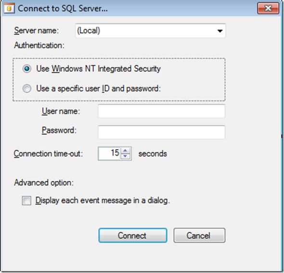Expand the Server name dropdown arrow
Image resolution: width=284 pixels, height=273 pixels.
[x=220, y=31]
